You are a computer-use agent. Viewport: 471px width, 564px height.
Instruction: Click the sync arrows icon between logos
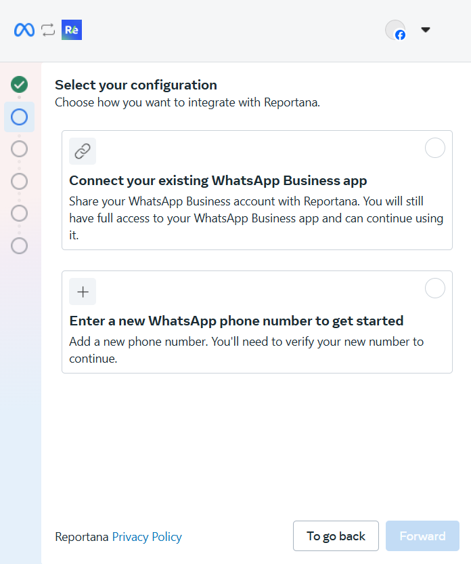(x=47, y=30)
